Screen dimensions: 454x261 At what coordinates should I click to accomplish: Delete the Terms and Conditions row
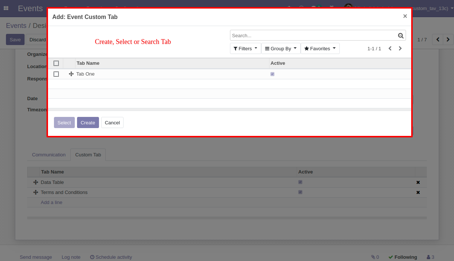[x=418, y=192]
